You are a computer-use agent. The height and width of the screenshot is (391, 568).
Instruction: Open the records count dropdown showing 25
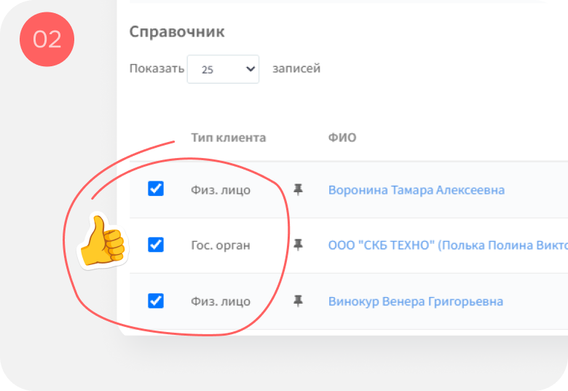click(223, 69)
